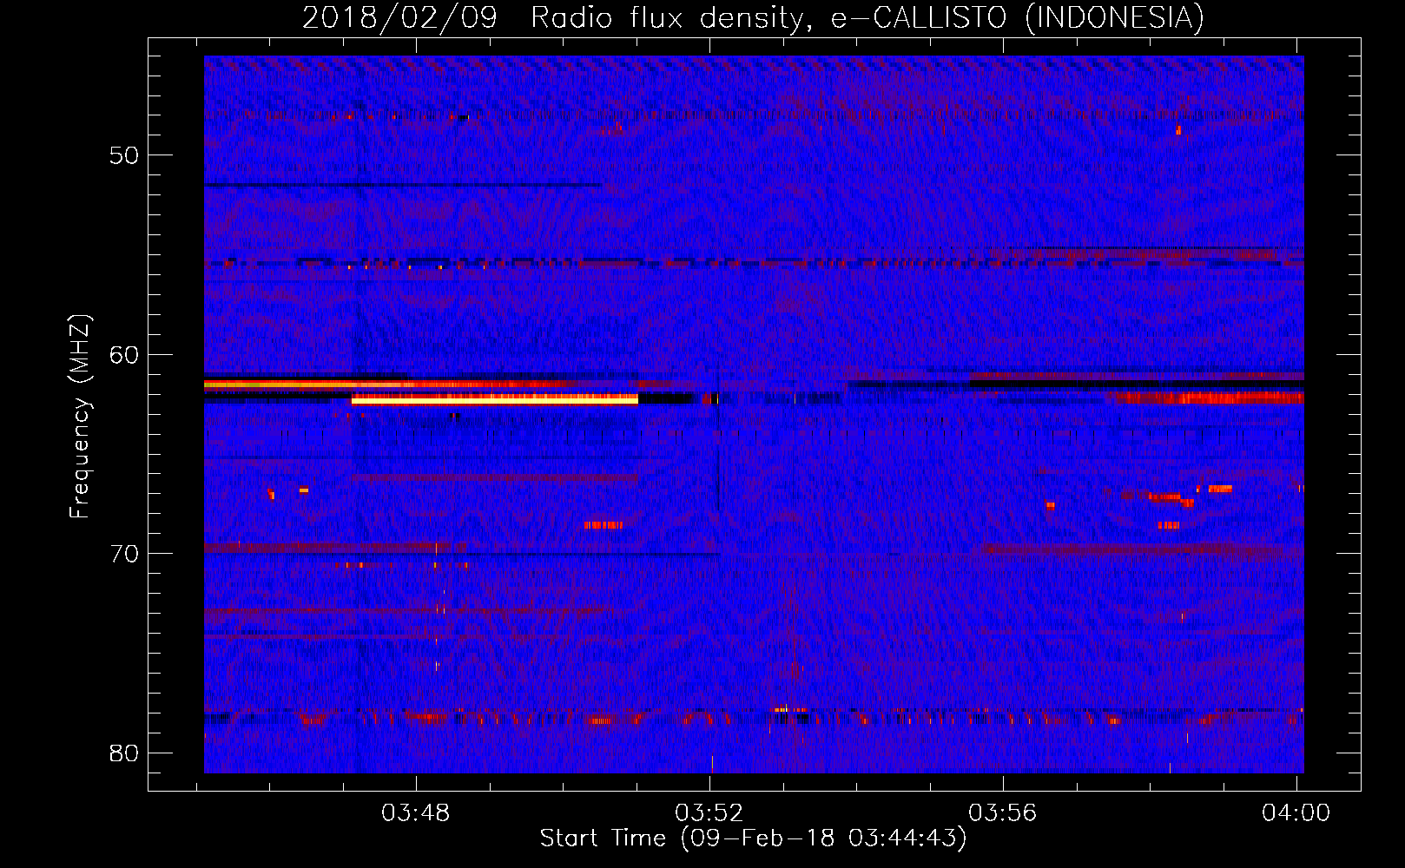The height and width of the screenshot is (868, 1405).
Task: Click the bright yellow emission band near 62 MHz
Action: click(x=495, y=399)
